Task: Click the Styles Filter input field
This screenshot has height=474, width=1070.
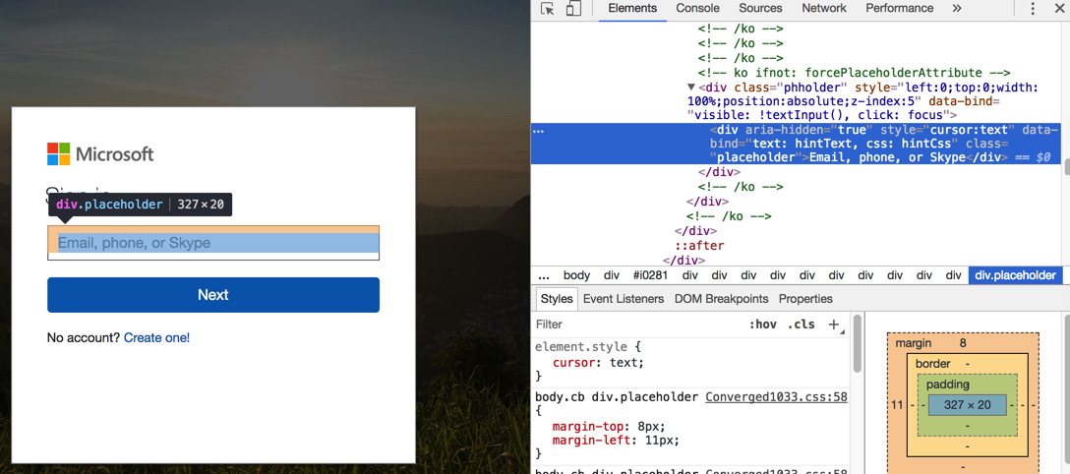Action: (x=638, y=325)
